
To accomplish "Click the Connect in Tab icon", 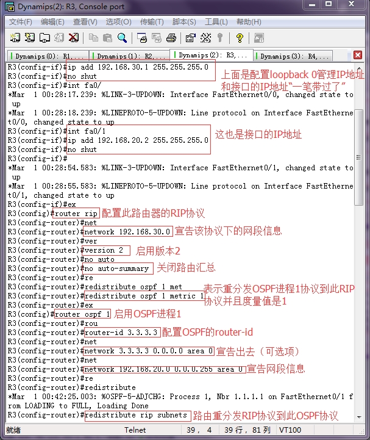I will [x=44, y=38].
